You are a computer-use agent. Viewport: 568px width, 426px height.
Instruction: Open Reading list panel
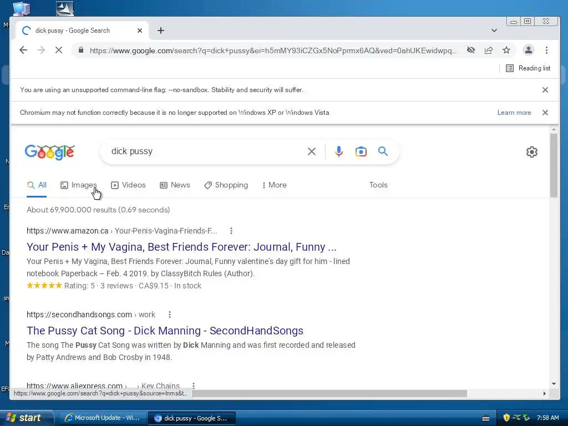click(528, 68)
